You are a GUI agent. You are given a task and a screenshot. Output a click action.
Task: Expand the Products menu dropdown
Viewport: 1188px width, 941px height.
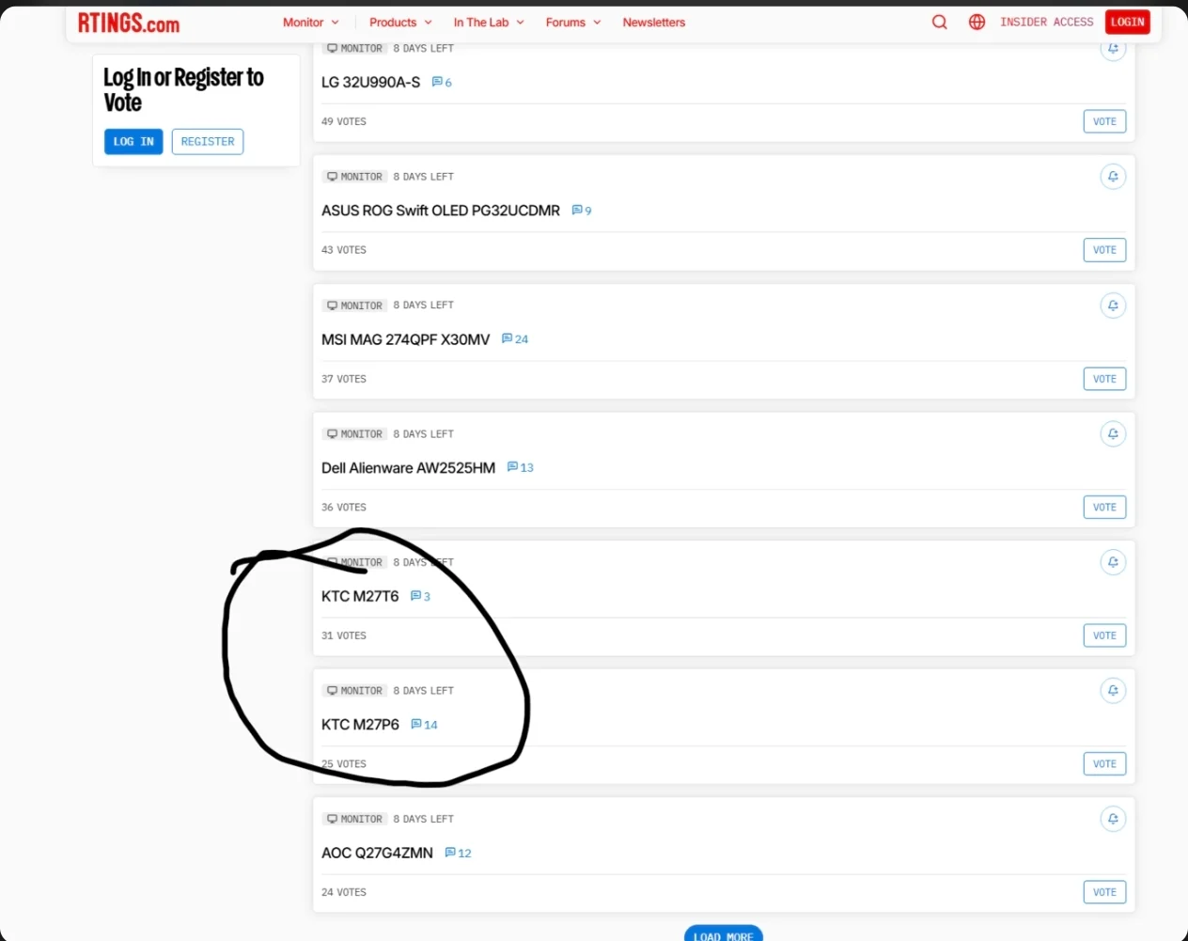pyautogui.click(x=400, y=23)
